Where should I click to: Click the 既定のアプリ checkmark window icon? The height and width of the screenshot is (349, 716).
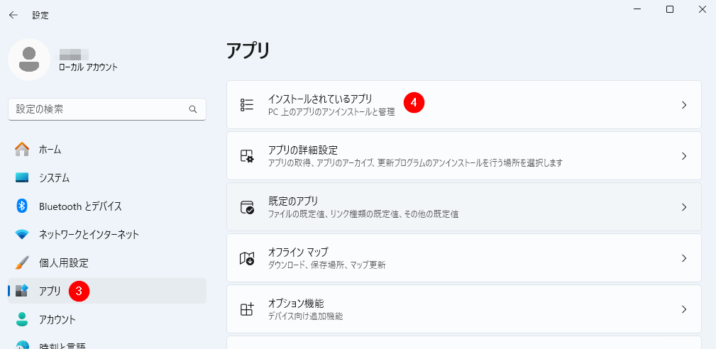[x=247, y=207]
